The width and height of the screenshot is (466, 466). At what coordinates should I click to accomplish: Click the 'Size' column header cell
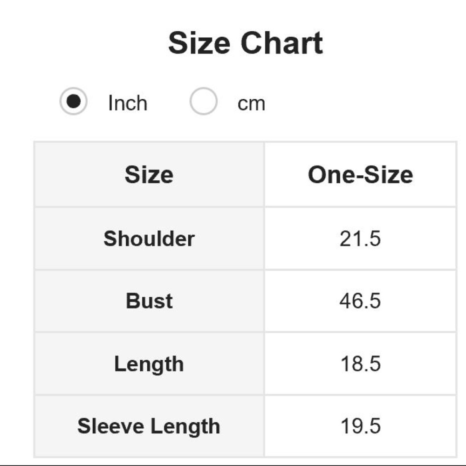pos(149,175)
